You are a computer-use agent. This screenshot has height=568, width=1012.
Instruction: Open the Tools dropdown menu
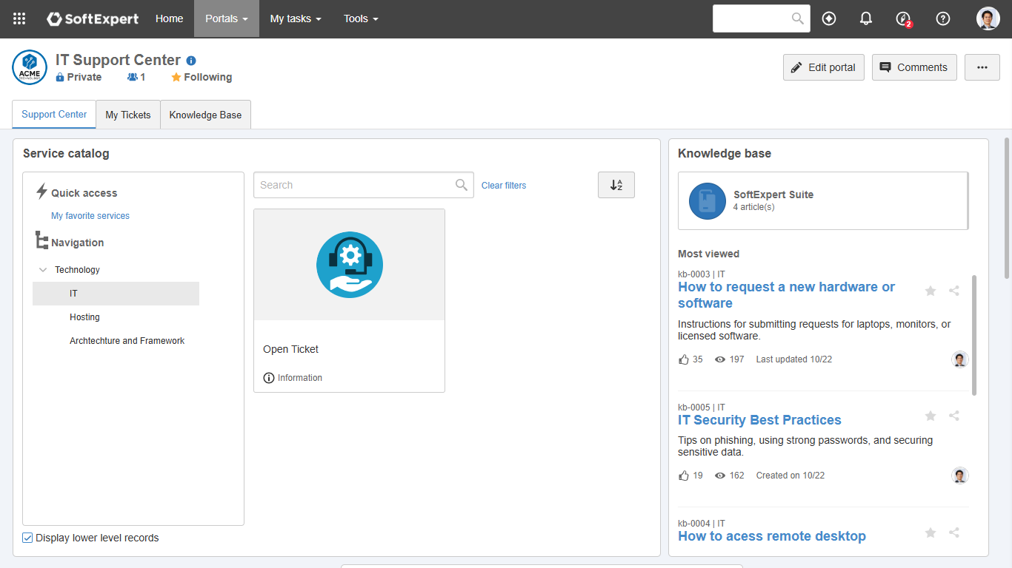(361, 18)
